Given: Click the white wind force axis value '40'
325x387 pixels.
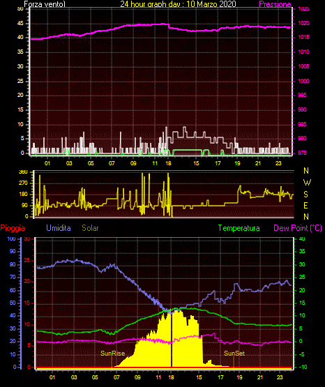Looking at the screenshot, I should [x=20, y=37].
